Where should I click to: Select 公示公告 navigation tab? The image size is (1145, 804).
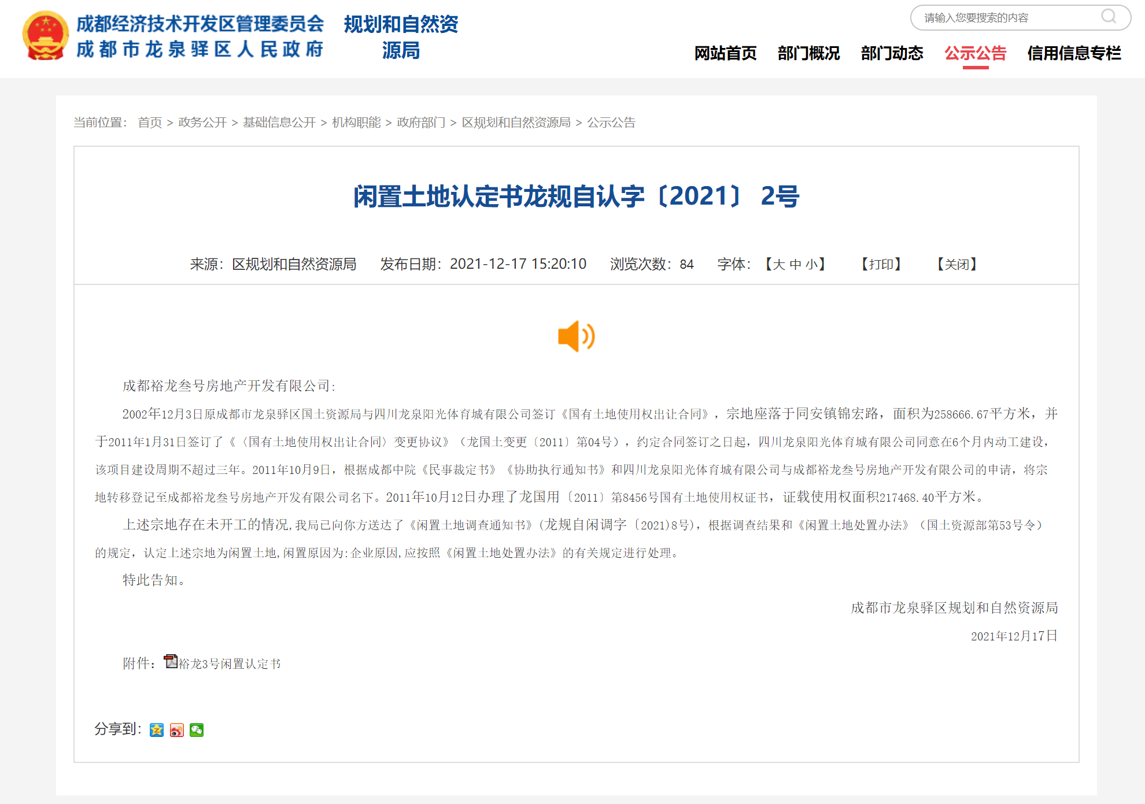975,53
